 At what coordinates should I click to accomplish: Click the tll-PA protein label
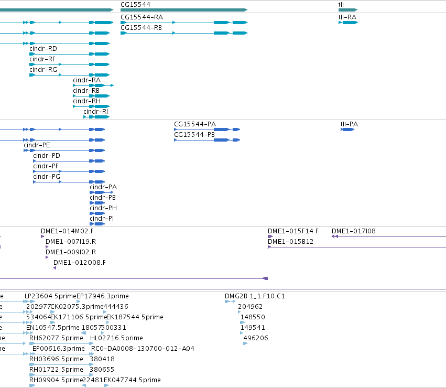349,124
